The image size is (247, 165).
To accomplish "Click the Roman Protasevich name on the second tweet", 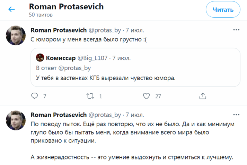I will pos(59,115).
